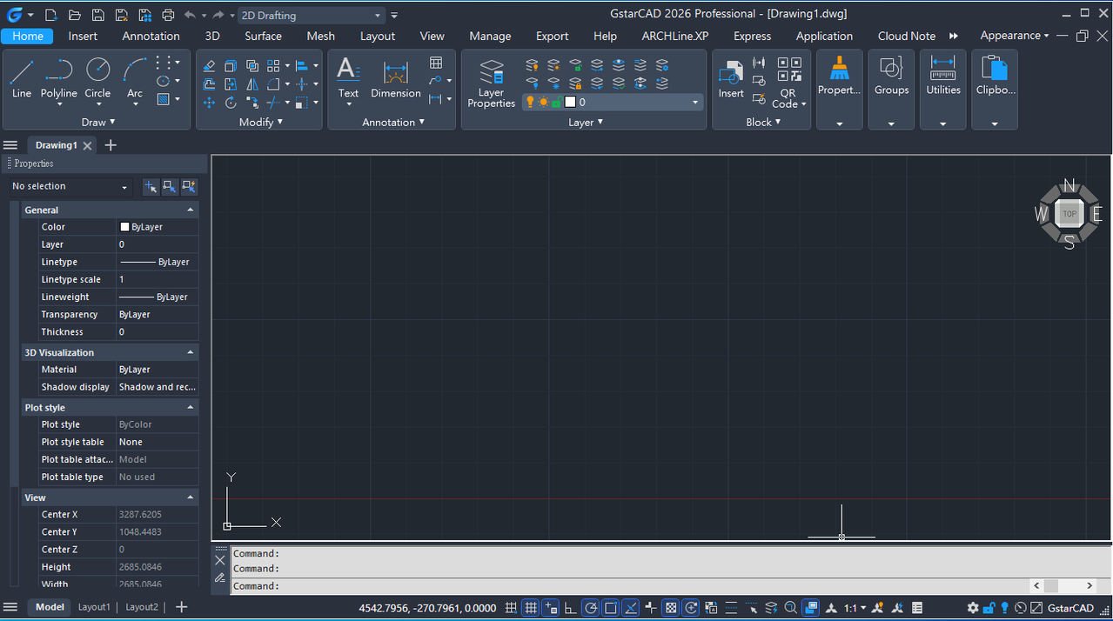
Task: Open the Insert ribbon tab
Action: pos(83,36)
